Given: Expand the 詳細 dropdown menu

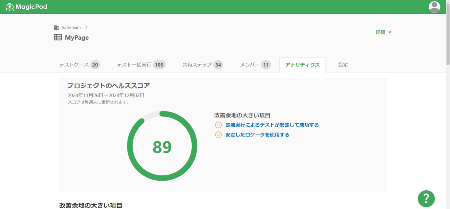Looking at the screenshot, I should coord(383,32).
